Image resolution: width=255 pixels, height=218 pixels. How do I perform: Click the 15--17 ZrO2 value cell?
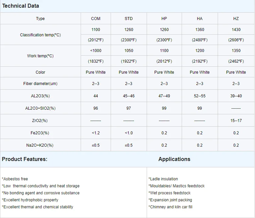click(236, 121)
